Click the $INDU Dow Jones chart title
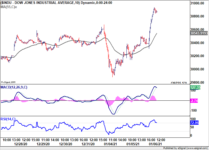Image resolution: width=209 pixels, height=150 pixels. pos(56,3)
